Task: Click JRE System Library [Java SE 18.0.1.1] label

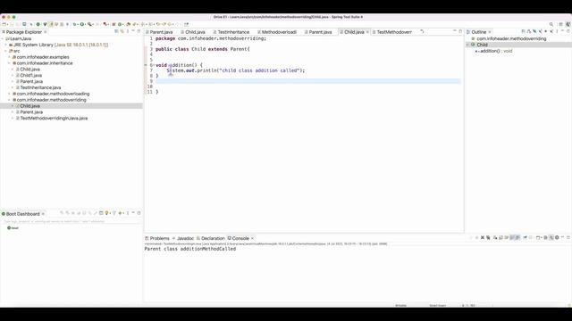Action: 61,45
